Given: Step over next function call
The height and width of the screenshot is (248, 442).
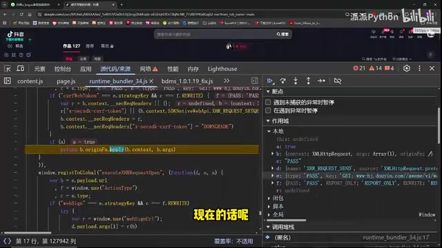Looking at the screenshot, I should click(x=282, y=81).
